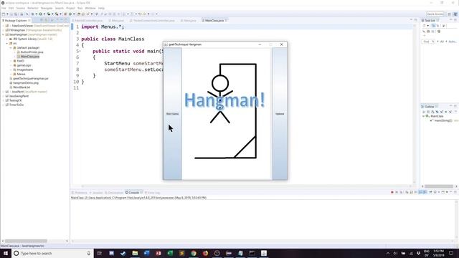Expand the JRE System Library node

click(x=6, y=39)
